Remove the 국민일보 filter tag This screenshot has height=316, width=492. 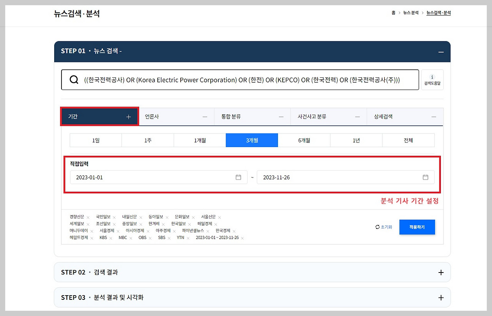coord(114,217)
